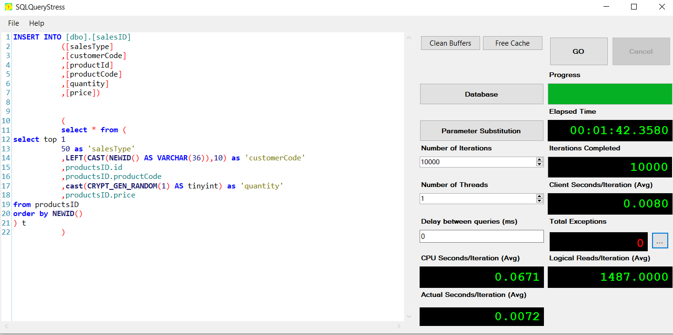Click [productId] on line 4
This screenshot has width=673, height=335.
pos(90,65)
